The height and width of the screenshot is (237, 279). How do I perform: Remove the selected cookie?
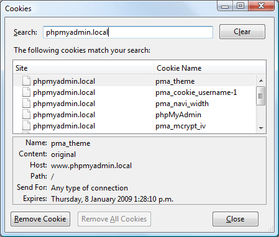[40, 219]
